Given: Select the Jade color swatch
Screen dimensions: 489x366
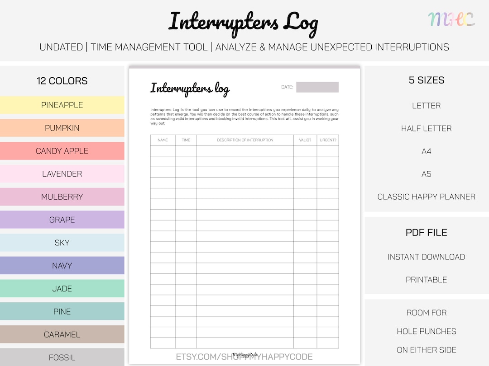Looking at the screenshot, I should coord(62,288).
